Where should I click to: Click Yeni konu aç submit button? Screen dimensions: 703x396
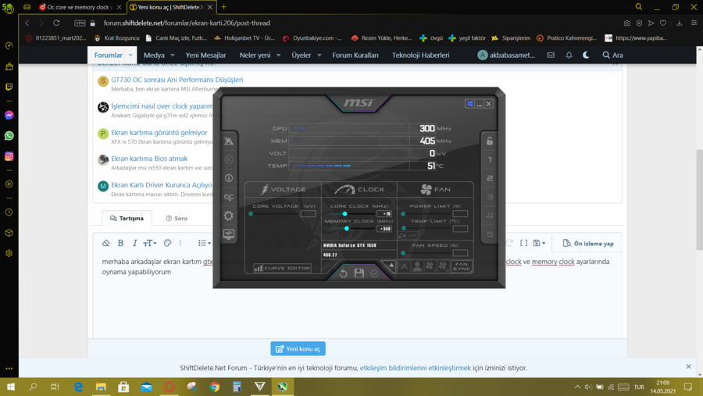298,348
